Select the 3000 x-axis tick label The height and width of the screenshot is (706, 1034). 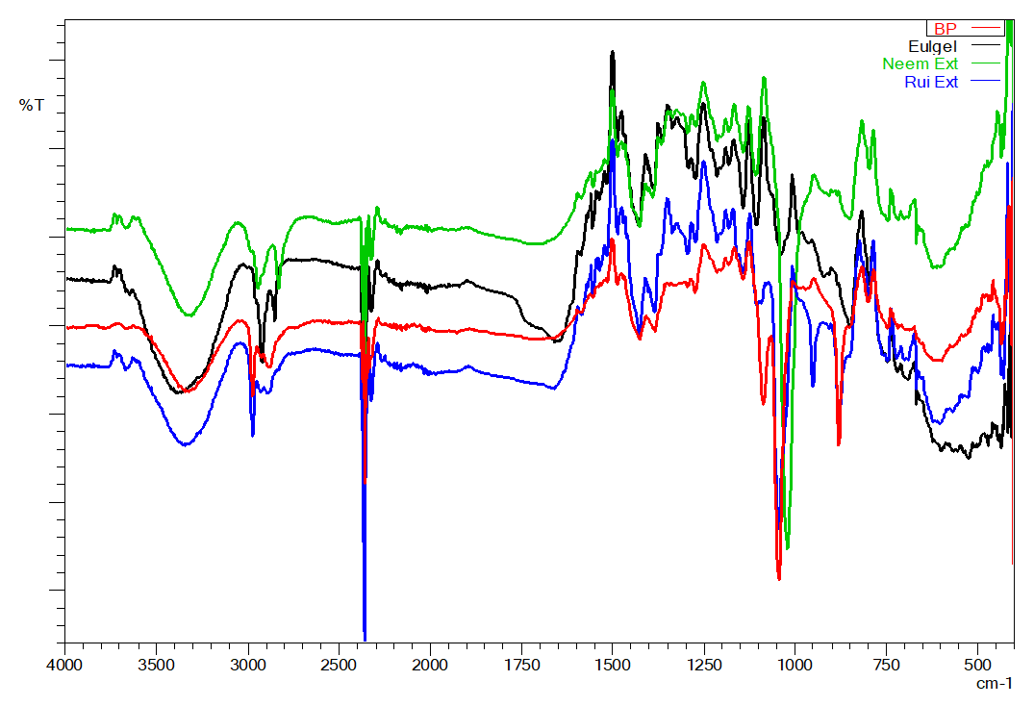[x=248, y=665]
